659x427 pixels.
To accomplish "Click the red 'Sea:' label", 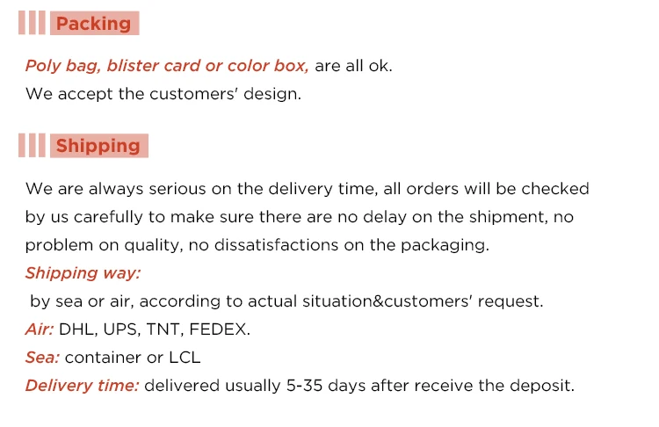I will tap(42, 358).
